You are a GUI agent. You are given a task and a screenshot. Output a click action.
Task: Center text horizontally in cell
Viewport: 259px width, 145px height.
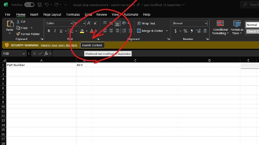(111, 31)
